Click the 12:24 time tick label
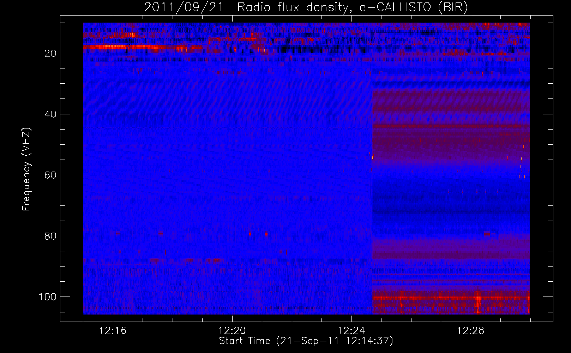The height and width of the screenshot is (353, 571). [351, 331]
